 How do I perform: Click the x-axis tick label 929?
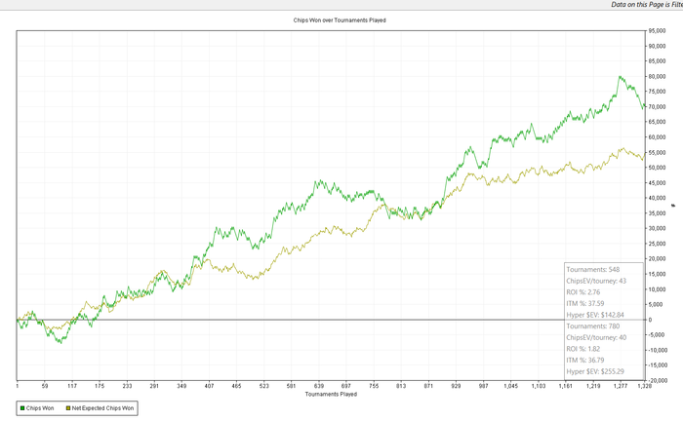pos(456,386)
